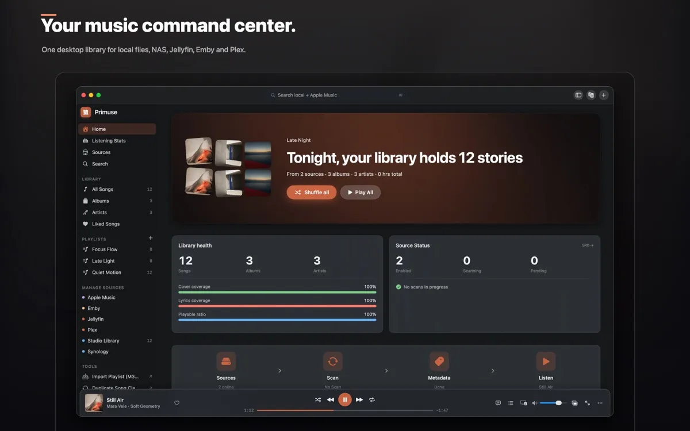Click arrow icon beside Import Playlist

pos(151,376)
